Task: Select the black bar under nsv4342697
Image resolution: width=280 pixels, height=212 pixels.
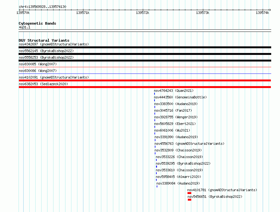Action: click(x=145, y=47)
